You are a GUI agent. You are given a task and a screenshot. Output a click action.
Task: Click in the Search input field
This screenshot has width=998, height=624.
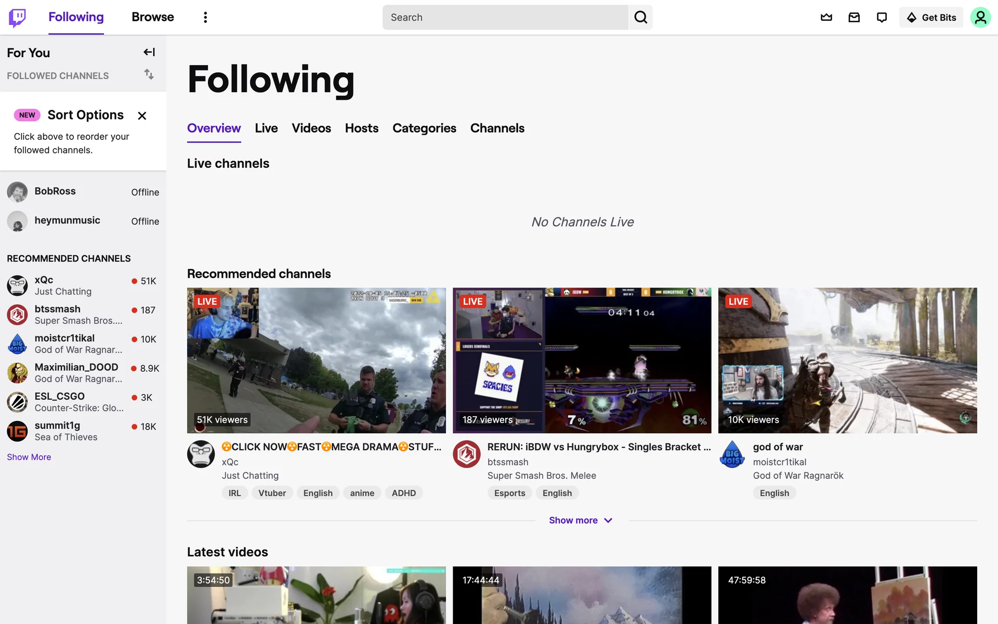click(x=505, y=17)
